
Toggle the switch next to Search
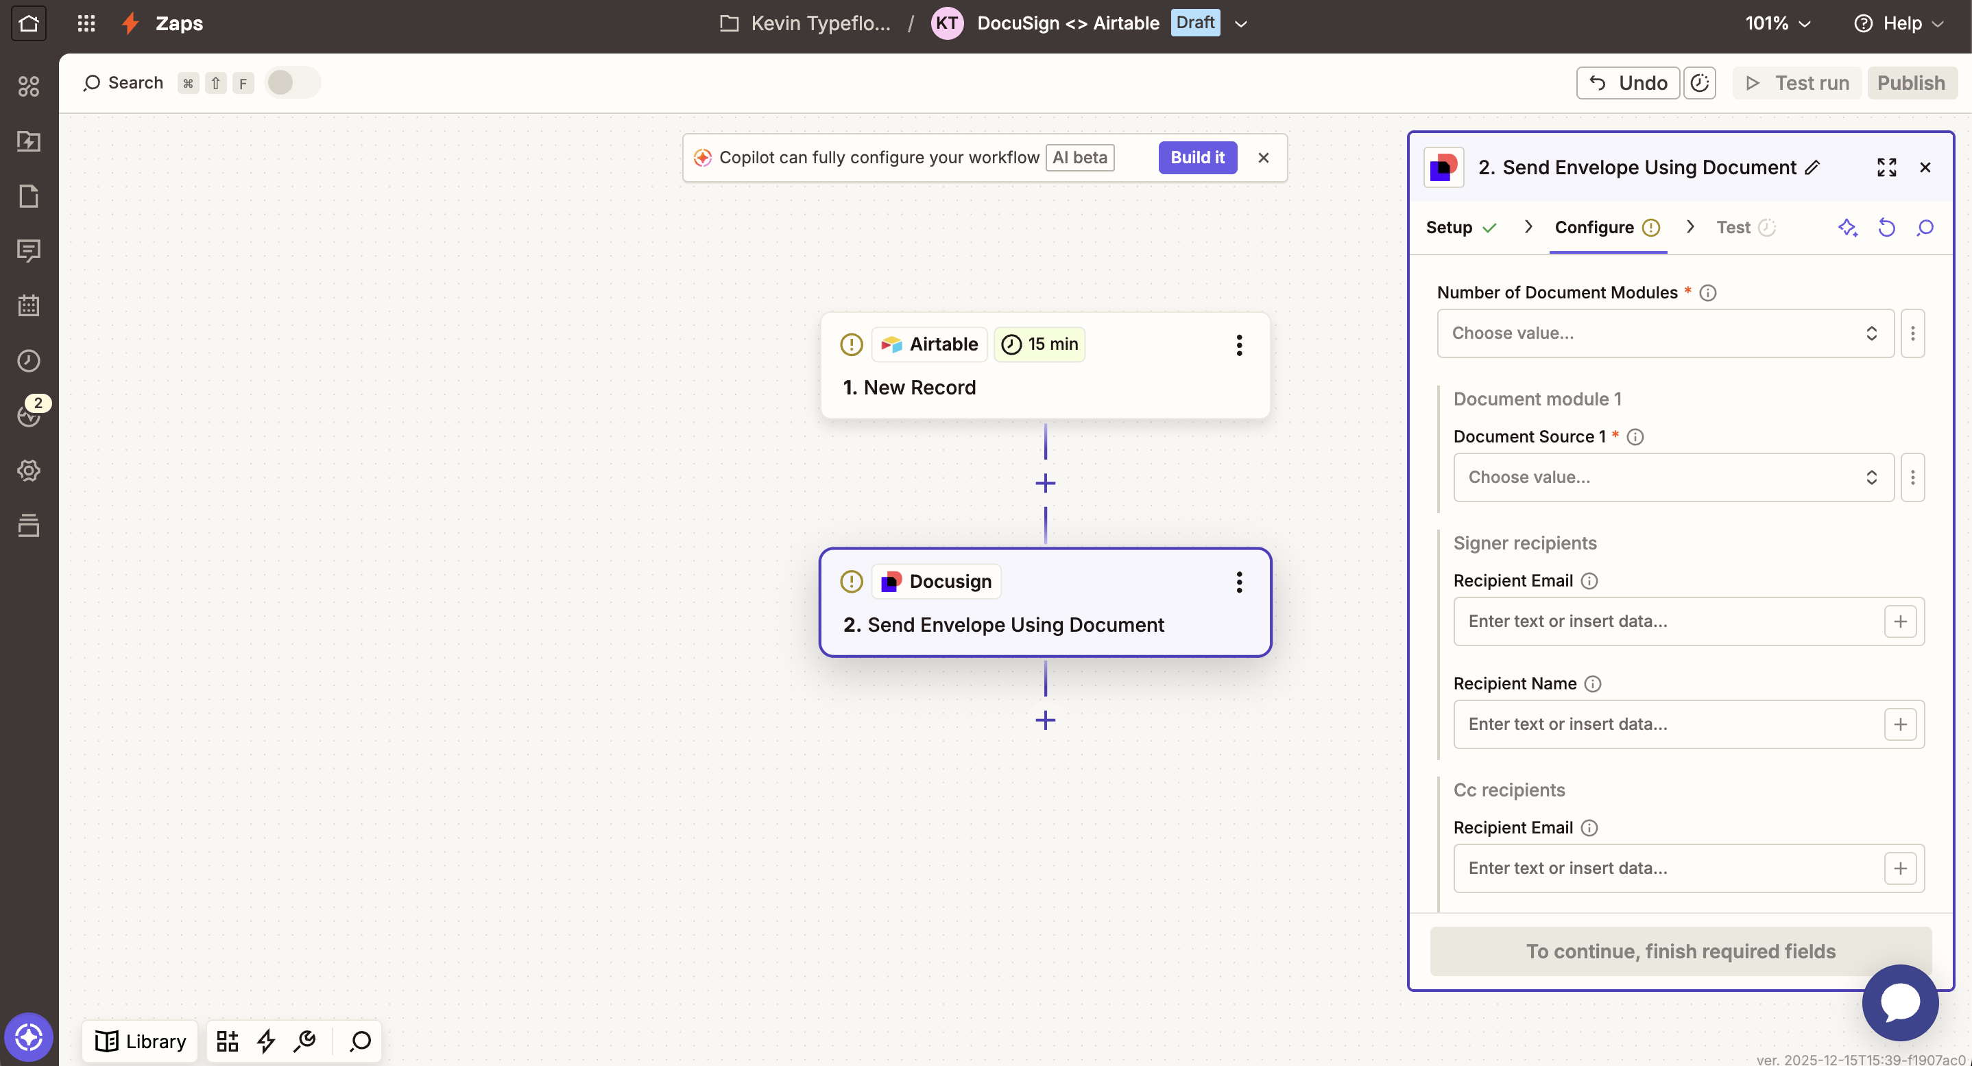[291, 83]
